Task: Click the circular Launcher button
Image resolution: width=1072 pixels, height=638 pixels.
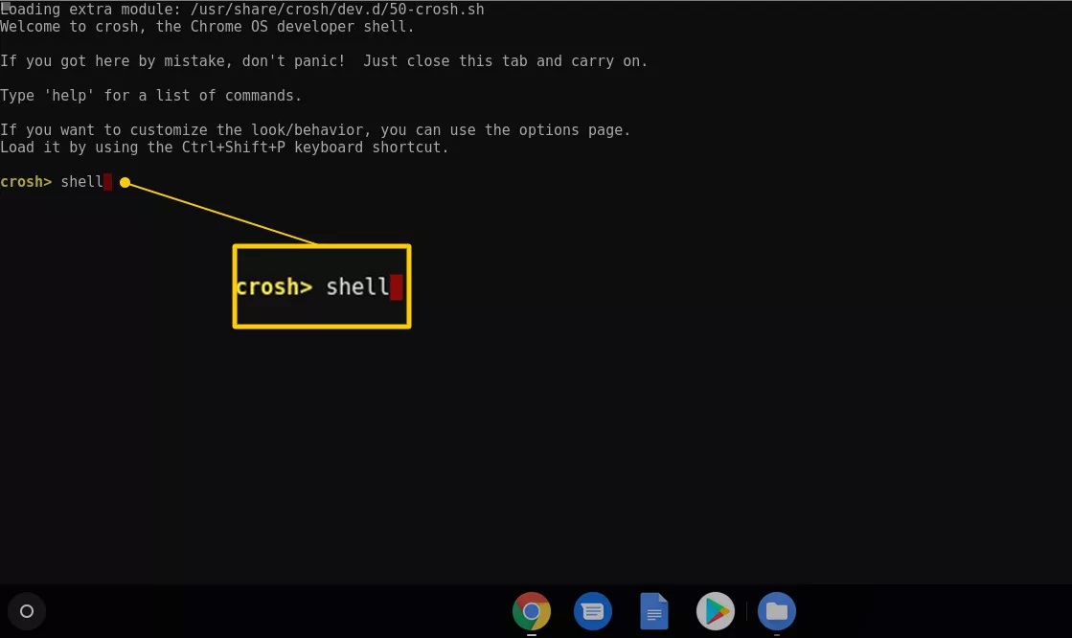Action: pos(27,611)
